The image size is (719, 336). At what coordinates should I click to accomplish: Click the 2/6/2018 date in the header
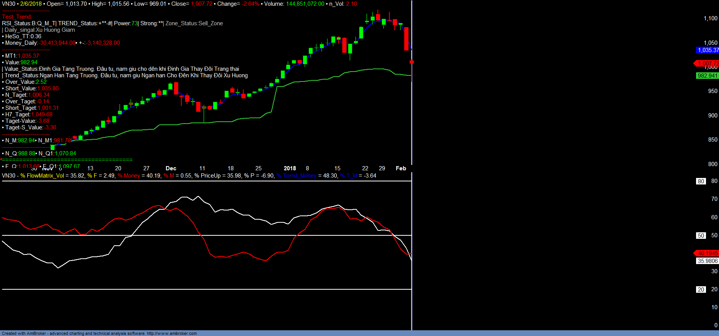[31, 4]
